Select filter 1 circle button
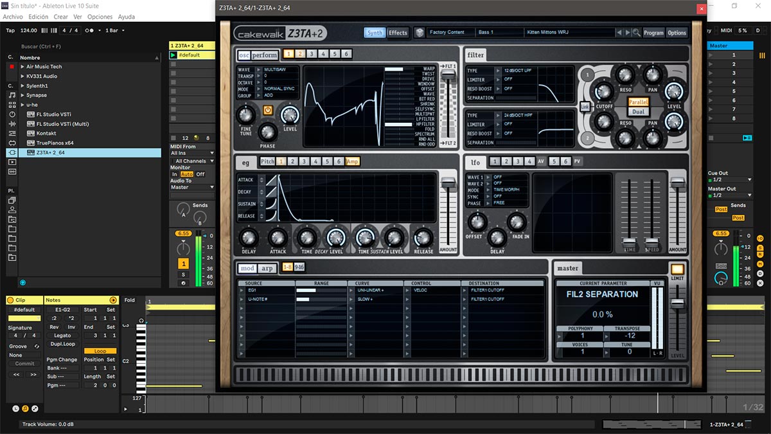This screenshot has width=771, height=434. pyautogui.click(x=586, y=75)
